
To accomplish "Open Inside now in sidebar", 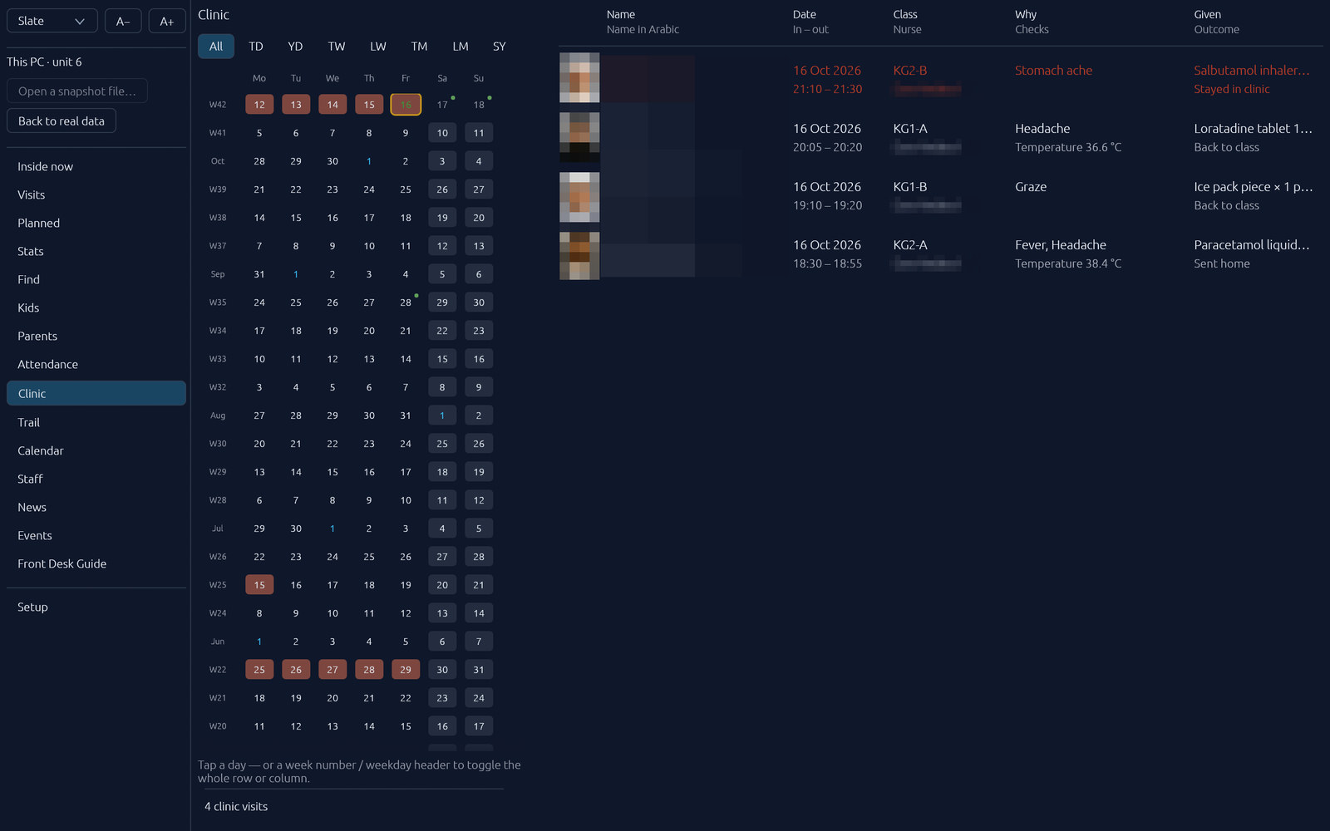I will [x=96, y=166].
